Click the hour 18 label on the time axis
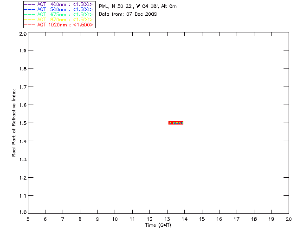The image size is (297, 237). pos(254,219)
